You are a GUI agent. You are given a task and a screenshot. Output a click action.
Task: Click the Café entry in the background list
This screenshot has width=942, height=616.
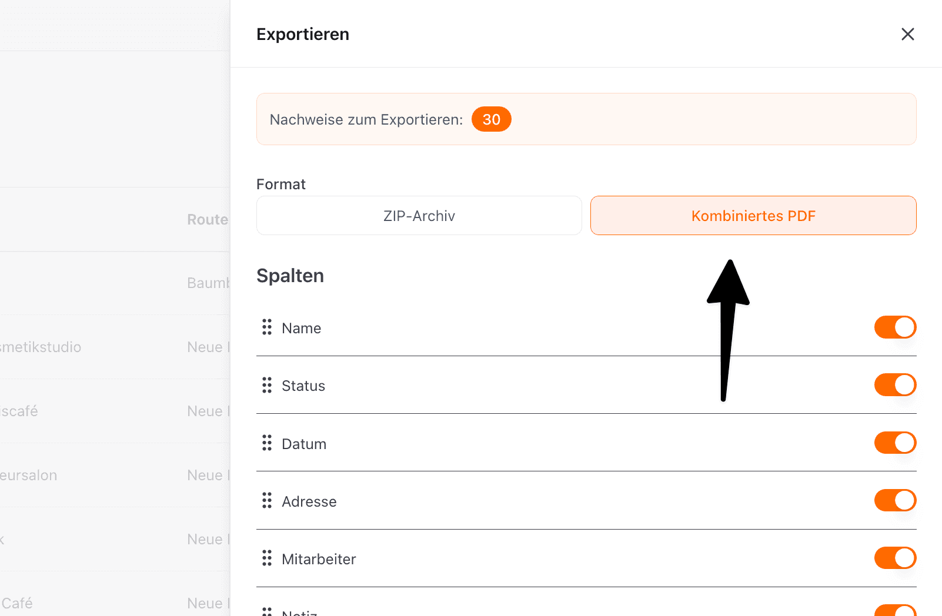(x=16, y=602)
